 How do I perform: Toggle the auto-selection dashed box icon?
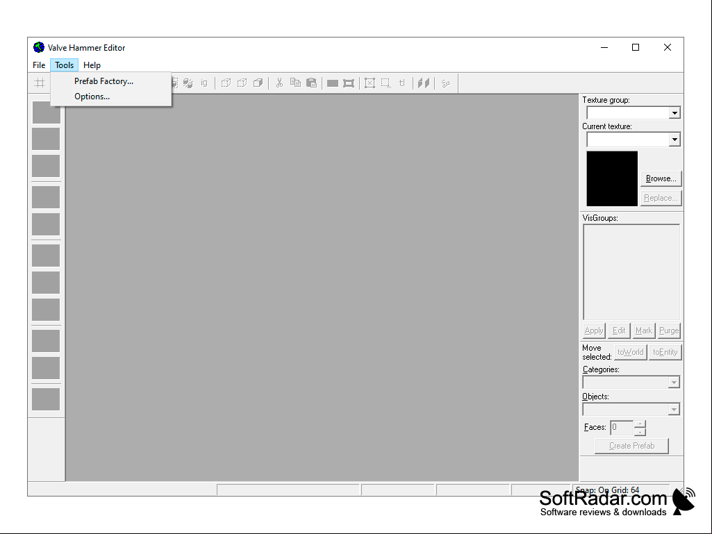coord(386,83)
